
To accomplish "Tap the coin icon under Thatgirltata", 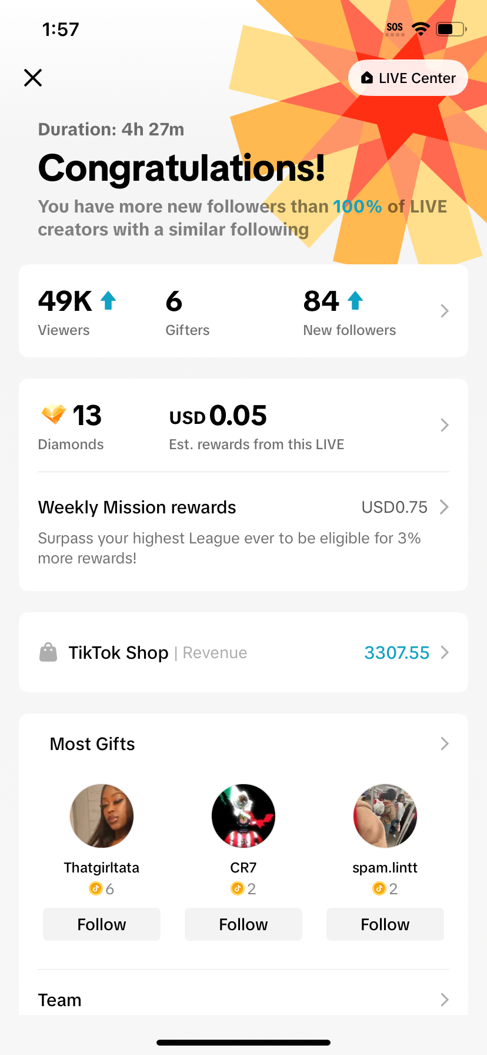I will (x=95, y=888).
